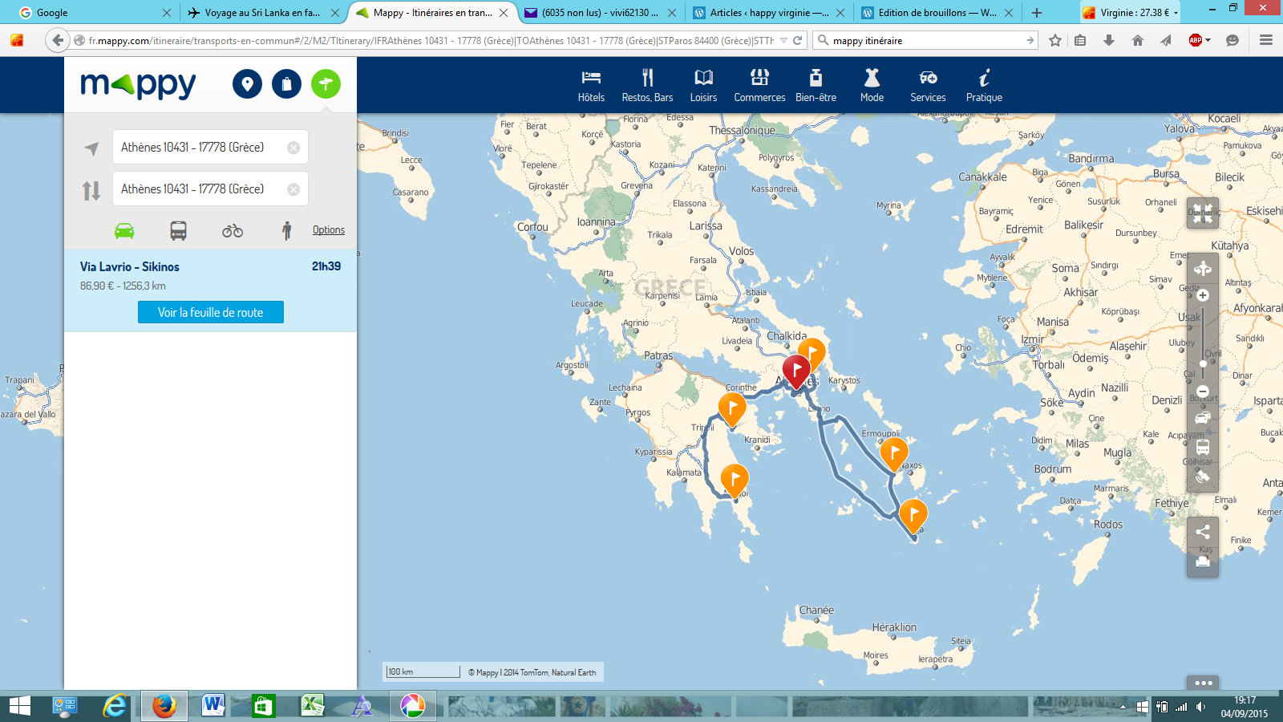Choose the pedestrian travel mode
The width and height of the screenshot is (1283, 722).
[x=286, y=231]
